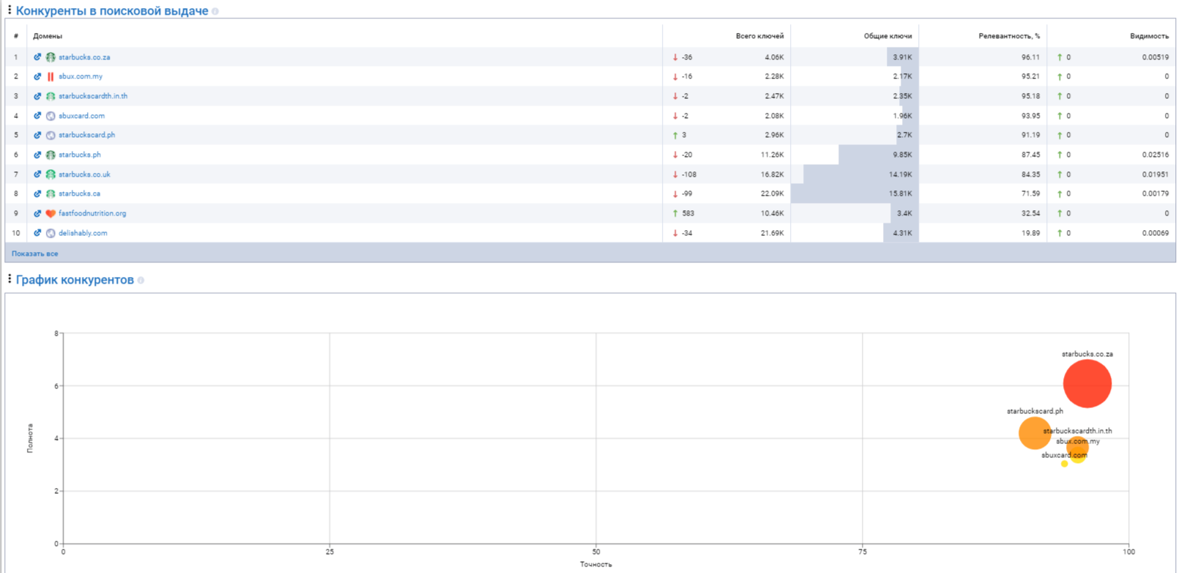Viewport: 1179px width, 573px height.
Task: Open the sbuxcard.com domain link
Action: 81,116
